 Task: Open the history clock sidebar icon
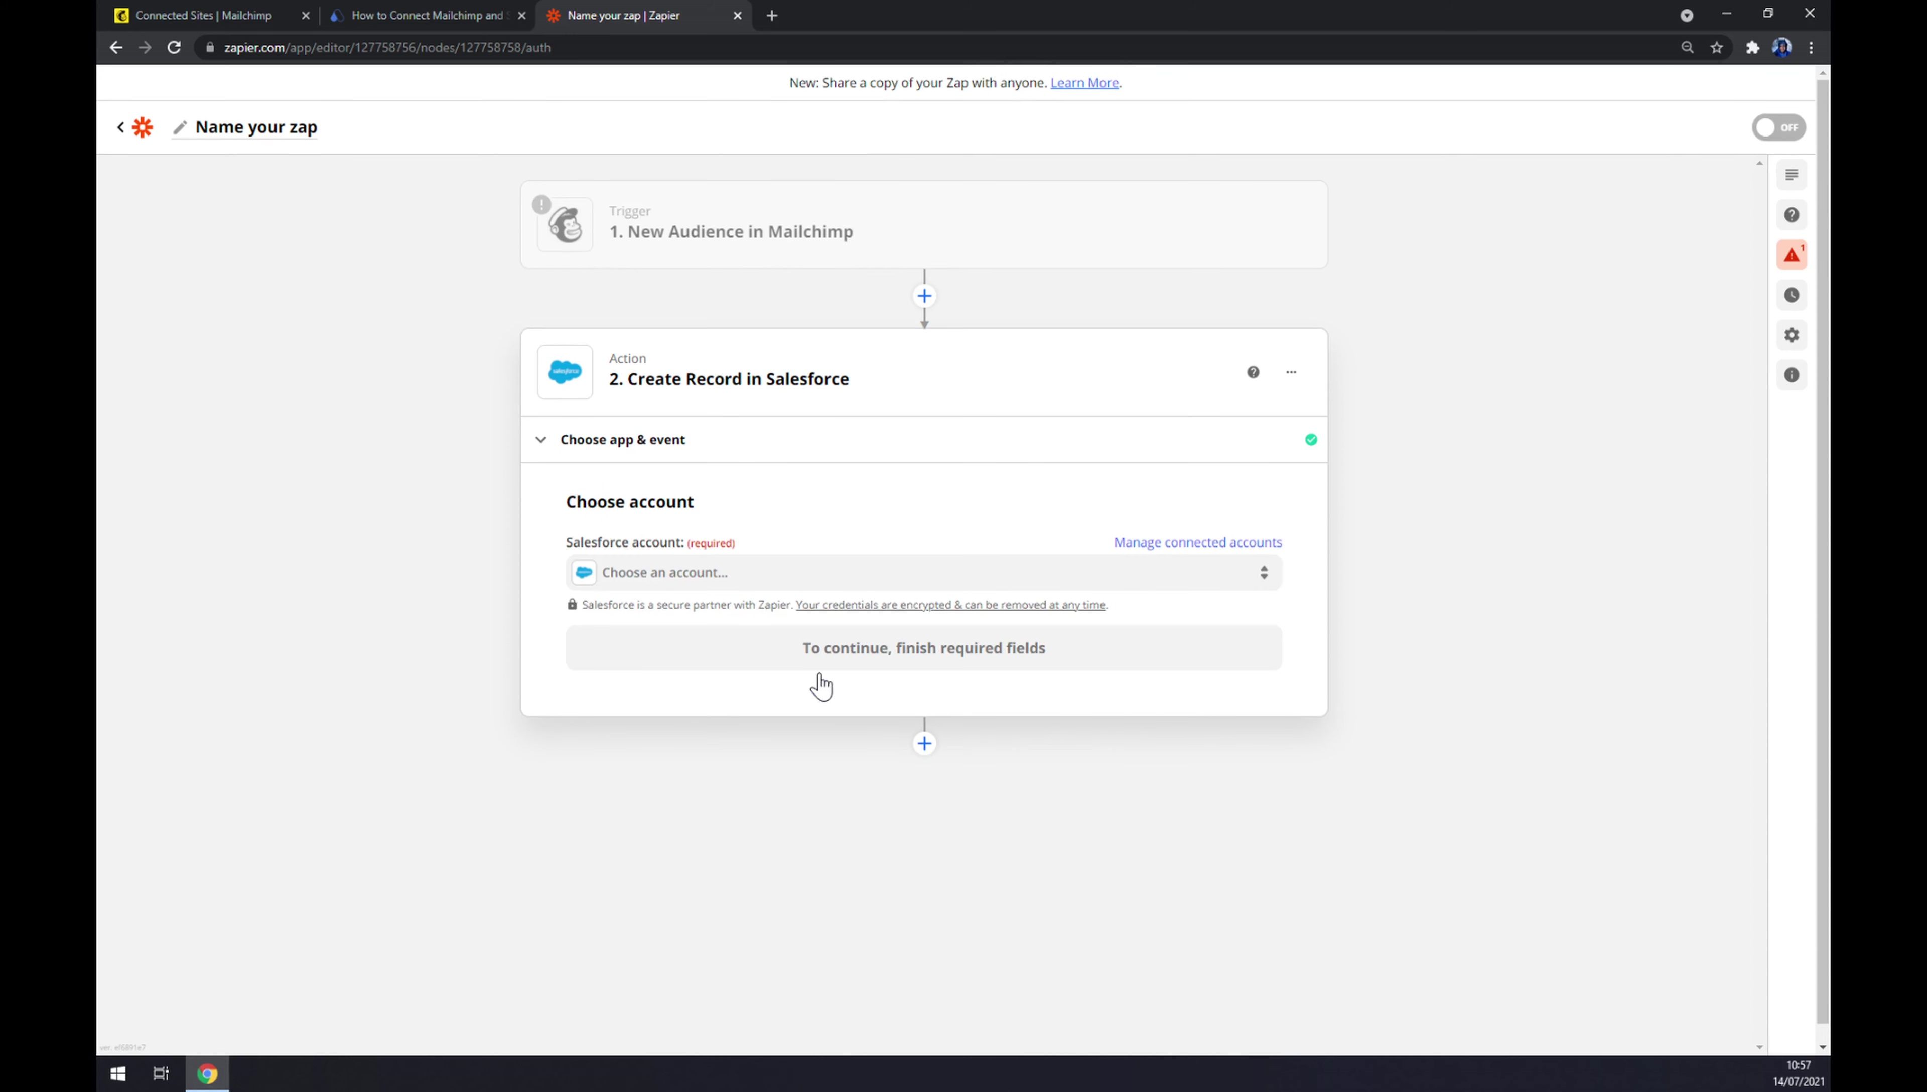pyautogui.click(x=1792, y=295)
